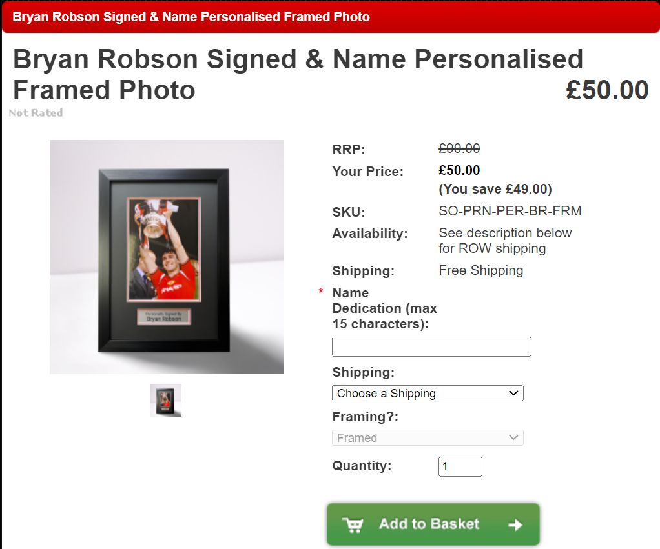Click the Quantity input box
Viewport: 660px width, 549px height.
point(460,466)
